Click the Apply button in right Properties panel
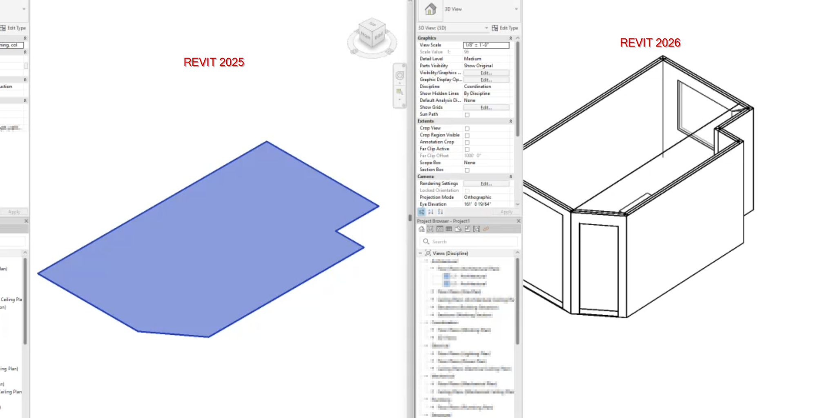The height and width of the screenshot is (418, 822). pos(506,212)
